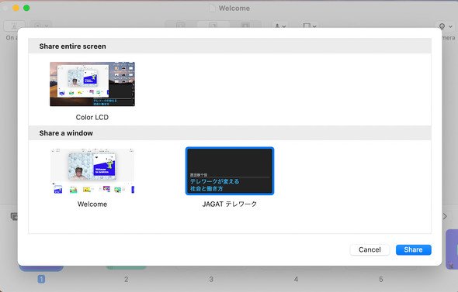Toggle the On air button icon
Viewport: 458px width, 292px height.
click(14, 26)
